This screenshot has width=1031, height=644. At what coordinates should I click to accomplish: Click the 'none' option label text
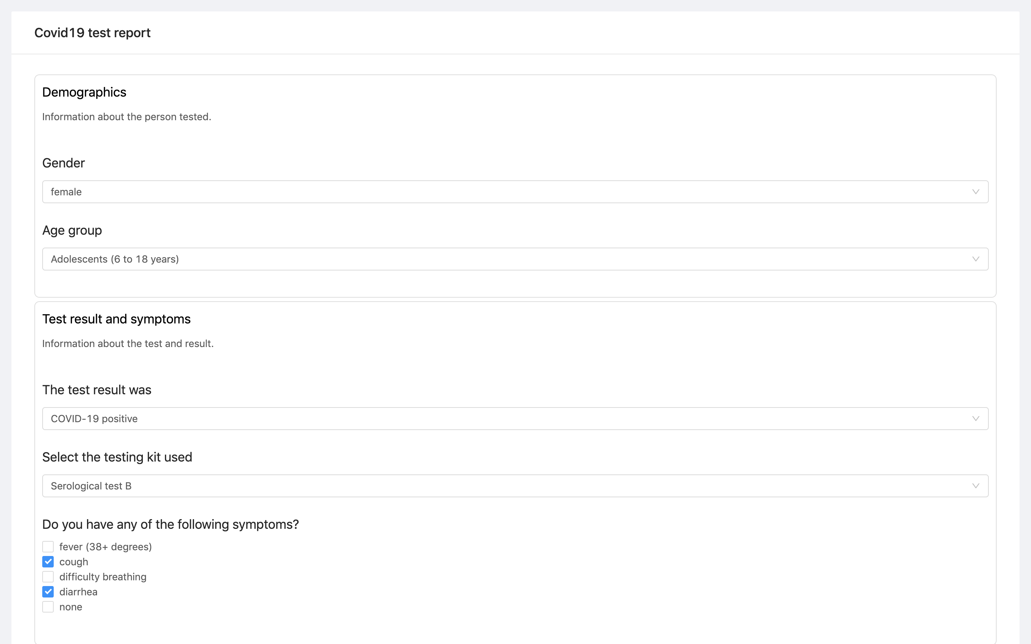pos(71,607)
